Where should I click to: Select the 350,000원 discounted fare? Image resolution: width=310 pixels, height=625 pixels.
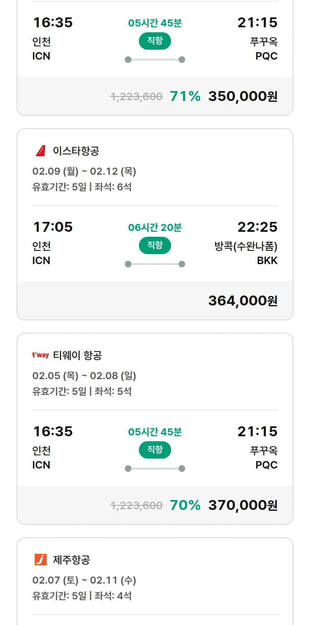pos(243,96)
